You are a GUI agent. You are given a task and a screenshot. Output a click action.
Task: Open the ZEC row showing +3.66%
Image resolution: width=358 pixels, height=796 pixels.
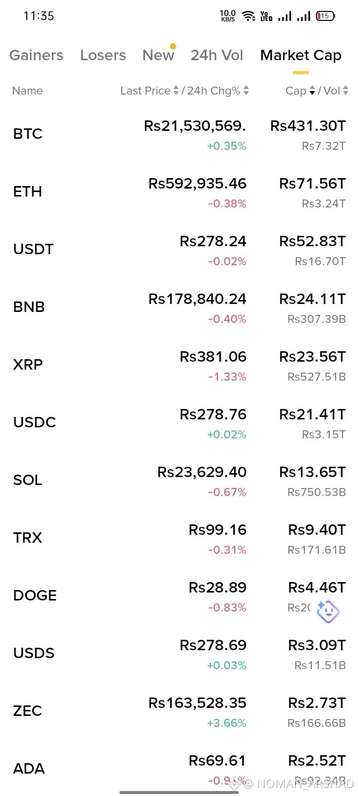(179, 711)
